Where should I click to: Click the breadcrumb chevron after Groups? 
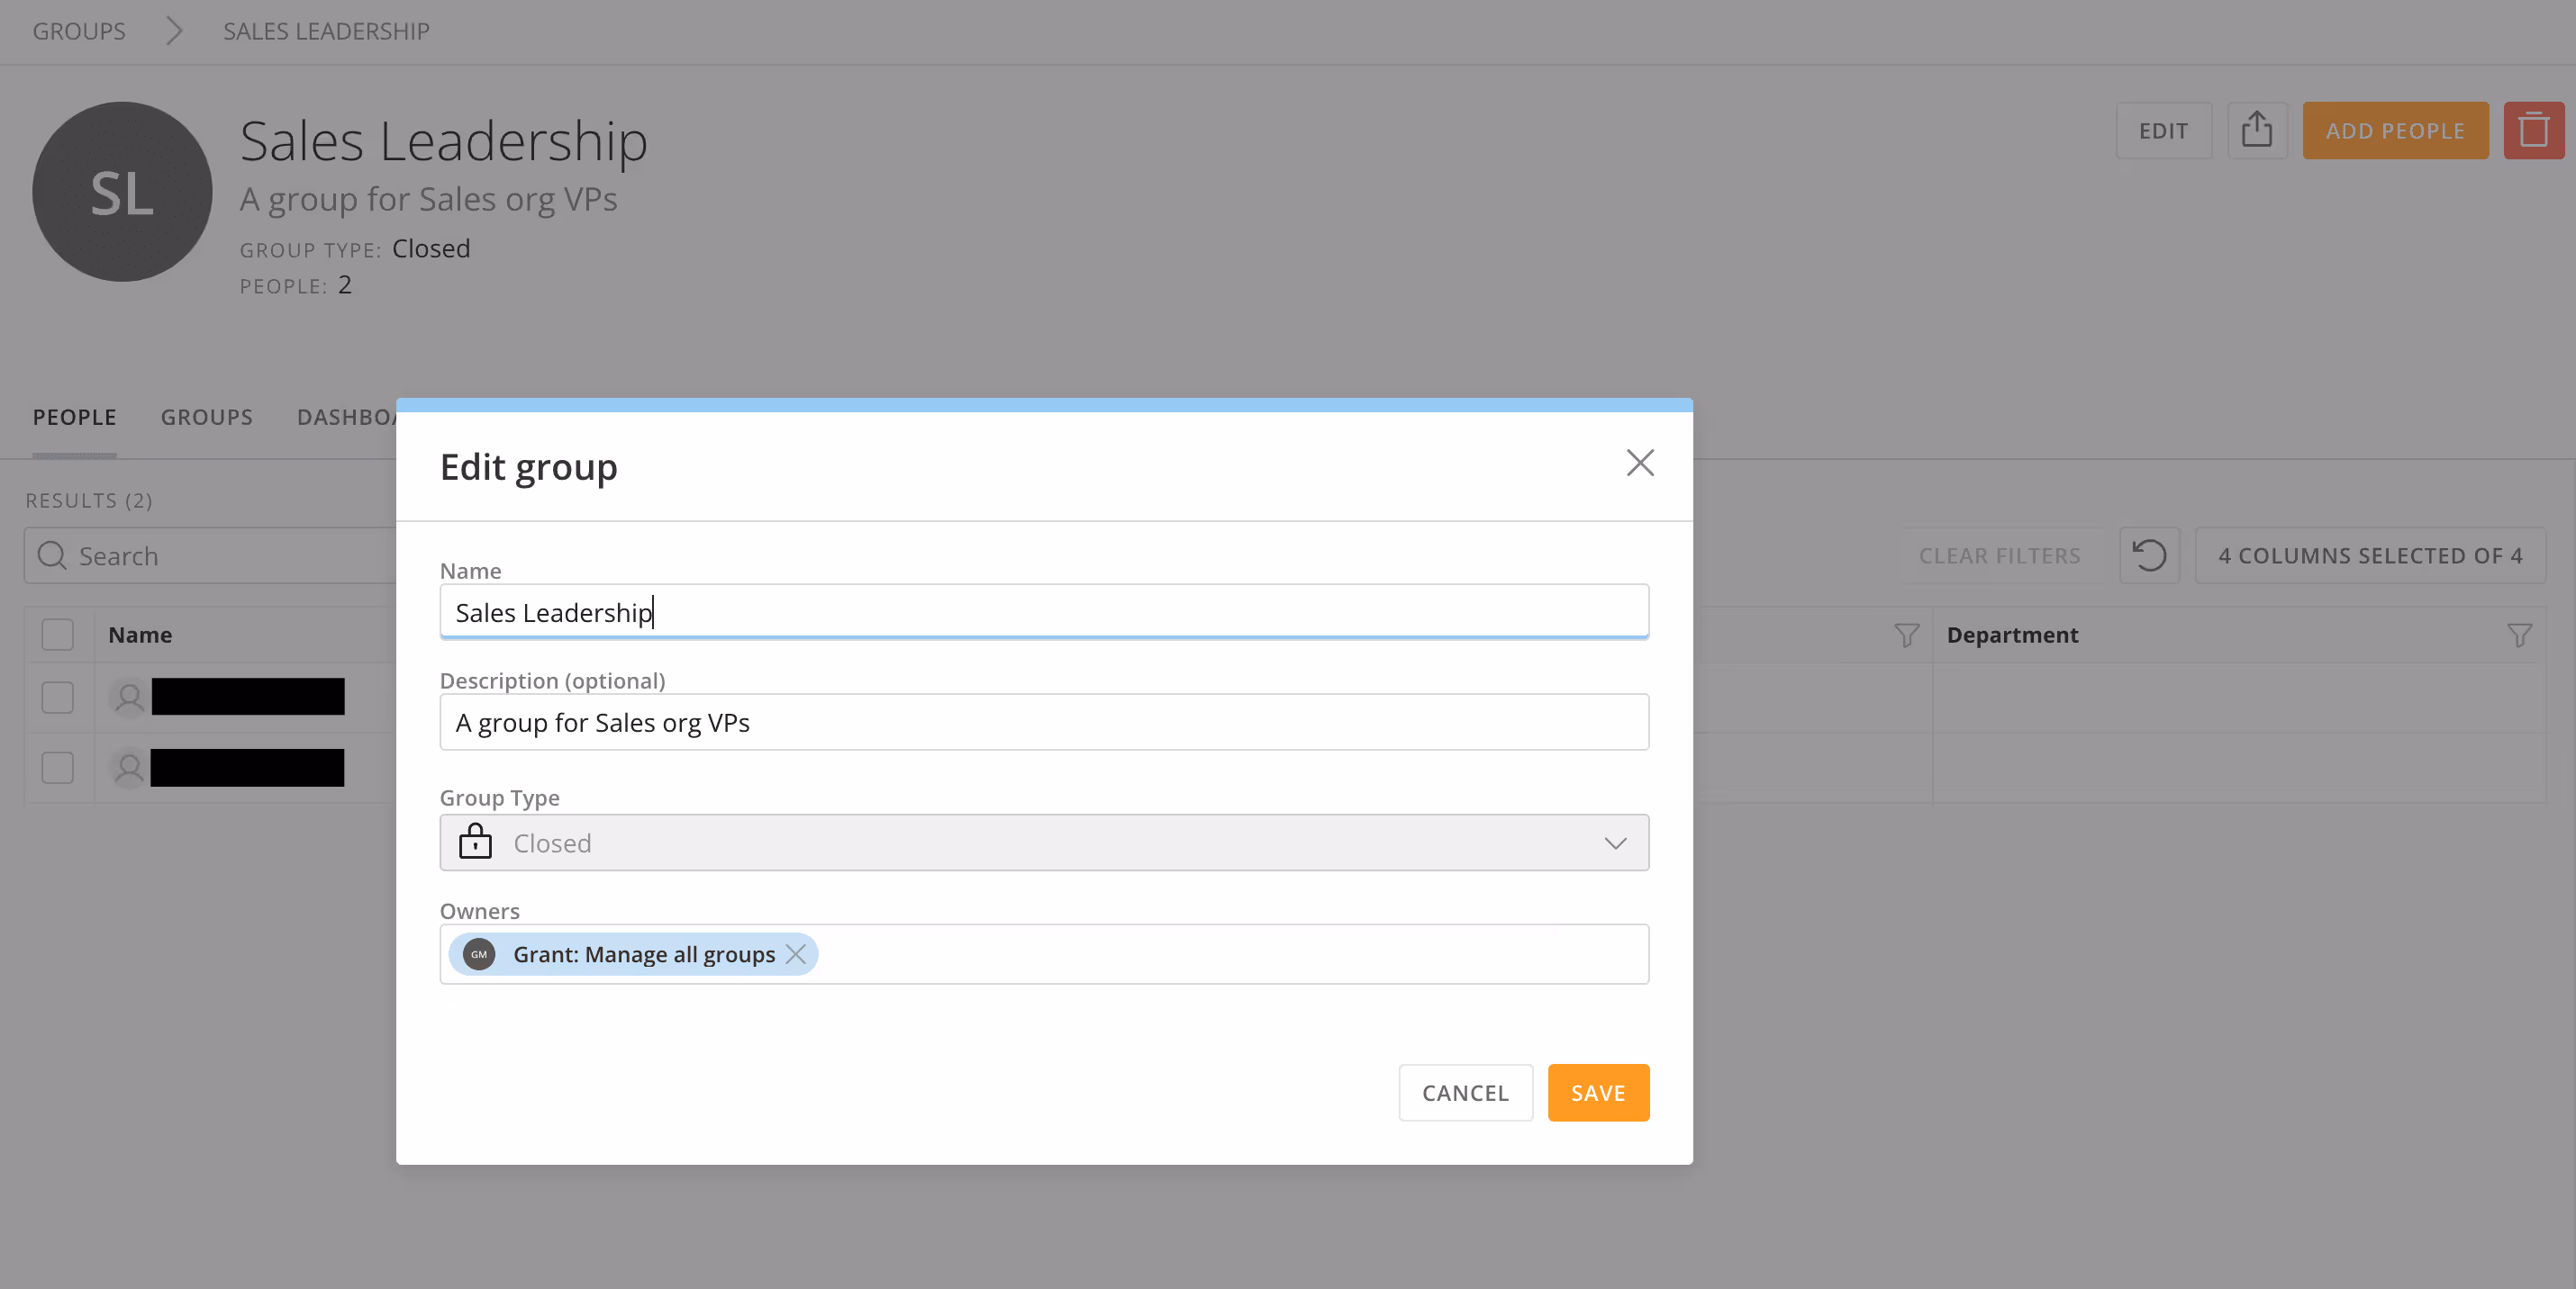coord(174,31)
